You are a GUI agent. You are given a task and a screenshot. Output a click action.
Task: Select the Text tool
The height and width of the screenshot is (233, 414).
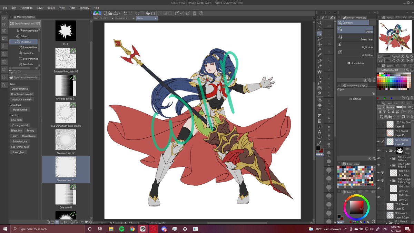(320, 132)
